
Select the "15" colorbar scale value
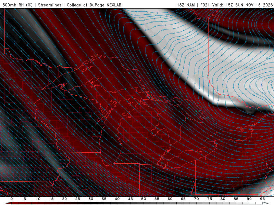(x=51, y=199)
